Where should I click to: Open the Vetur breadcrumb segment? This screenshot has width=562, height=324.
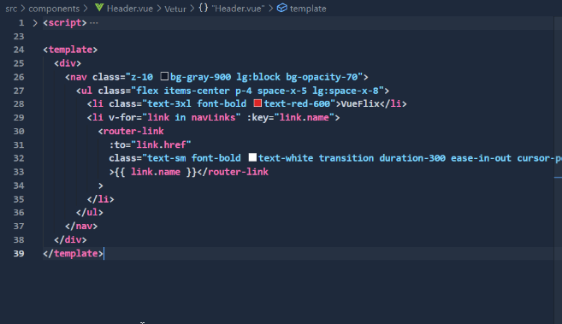pos(175,9)
